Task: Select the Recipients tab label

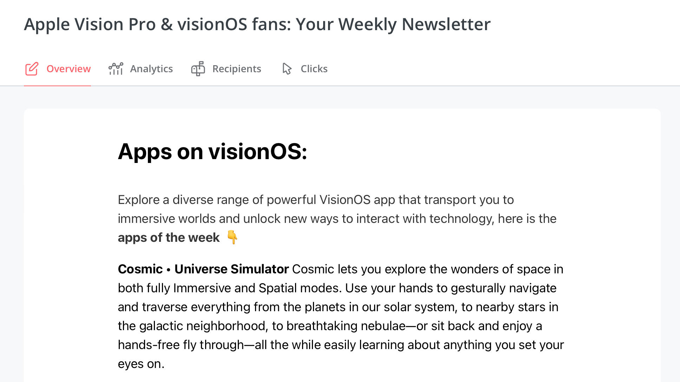Action: pyautogui.click(x=236, y=69)
